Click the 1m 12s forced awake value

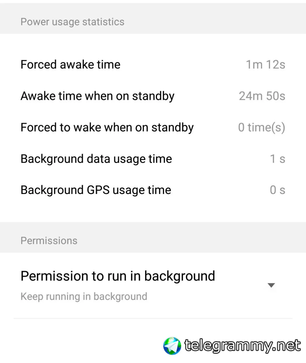265,65
